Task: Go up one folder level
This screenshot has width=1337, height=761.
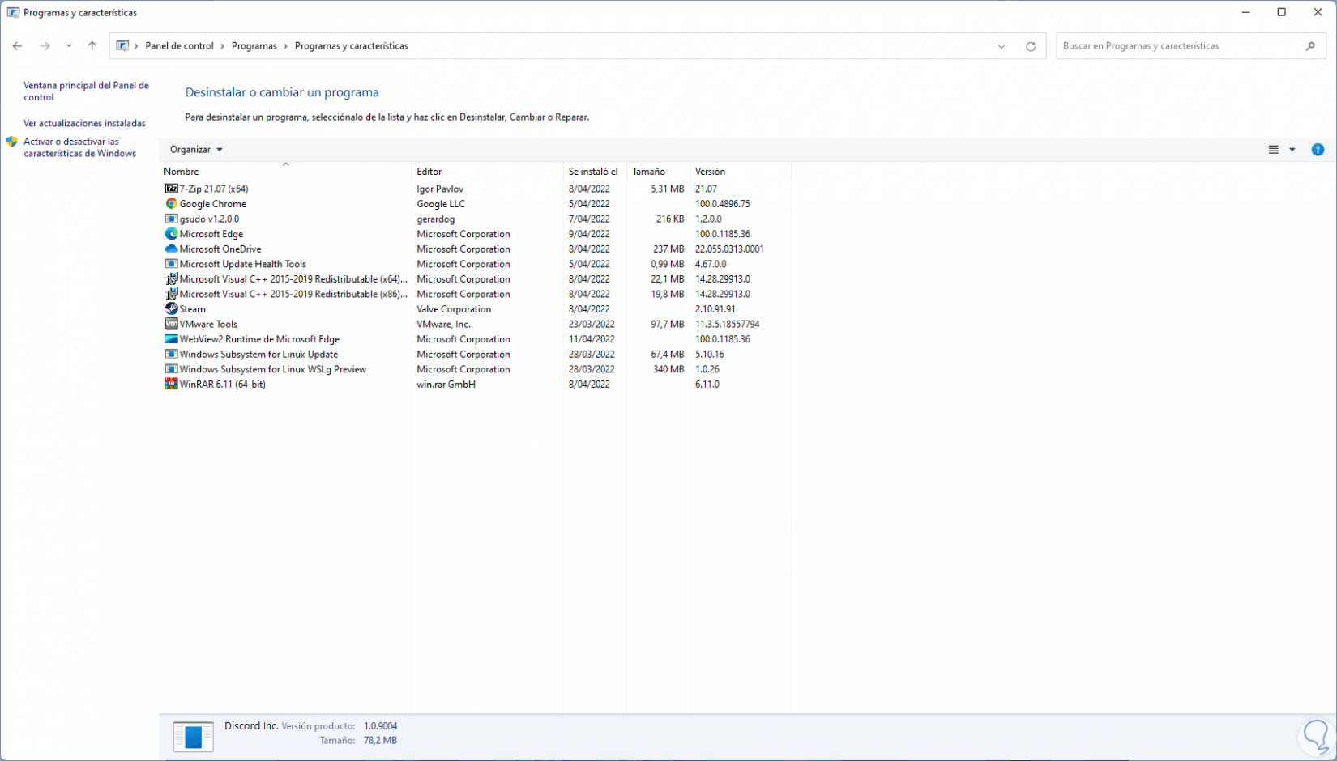Action: 92,46
